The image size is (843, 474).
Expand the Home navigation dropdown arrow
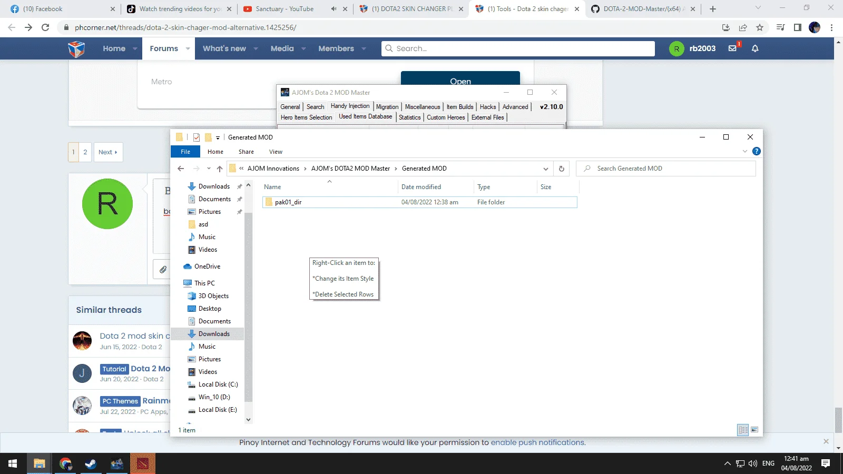pyautogui.click(x=135, y=48)
